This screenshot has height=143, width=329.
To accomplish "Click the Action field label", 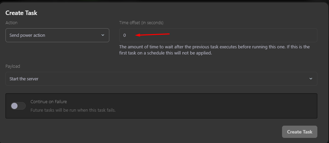I will click(11, 23).
